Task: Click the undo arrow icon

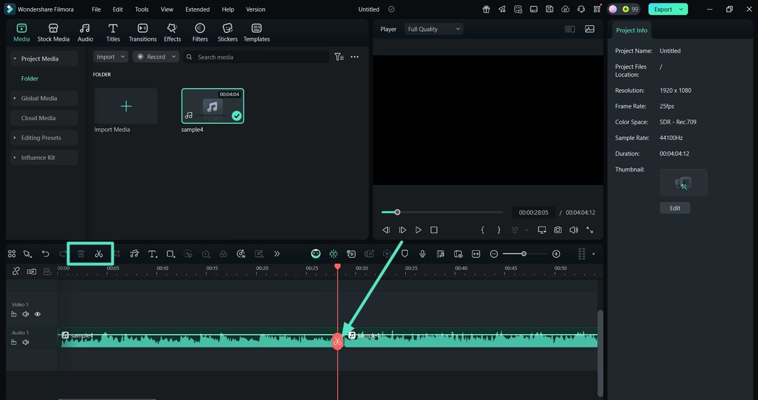Action: pos(45,254)
